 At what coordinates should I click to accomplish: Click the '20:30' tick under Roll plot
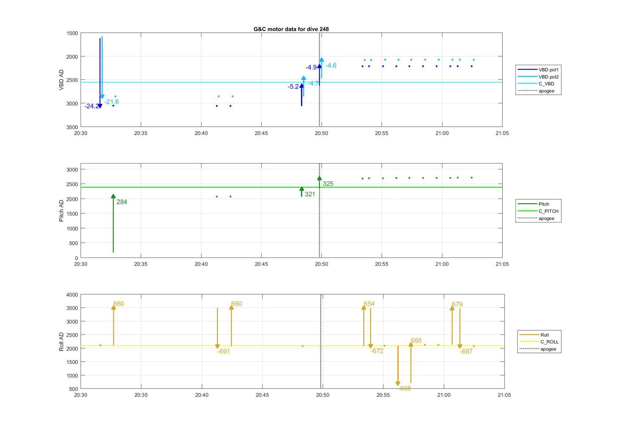tap(81, 395)
